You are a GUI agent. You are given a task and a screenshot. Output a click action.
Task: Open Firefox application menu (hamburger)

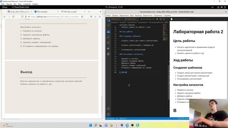[100, 17]
